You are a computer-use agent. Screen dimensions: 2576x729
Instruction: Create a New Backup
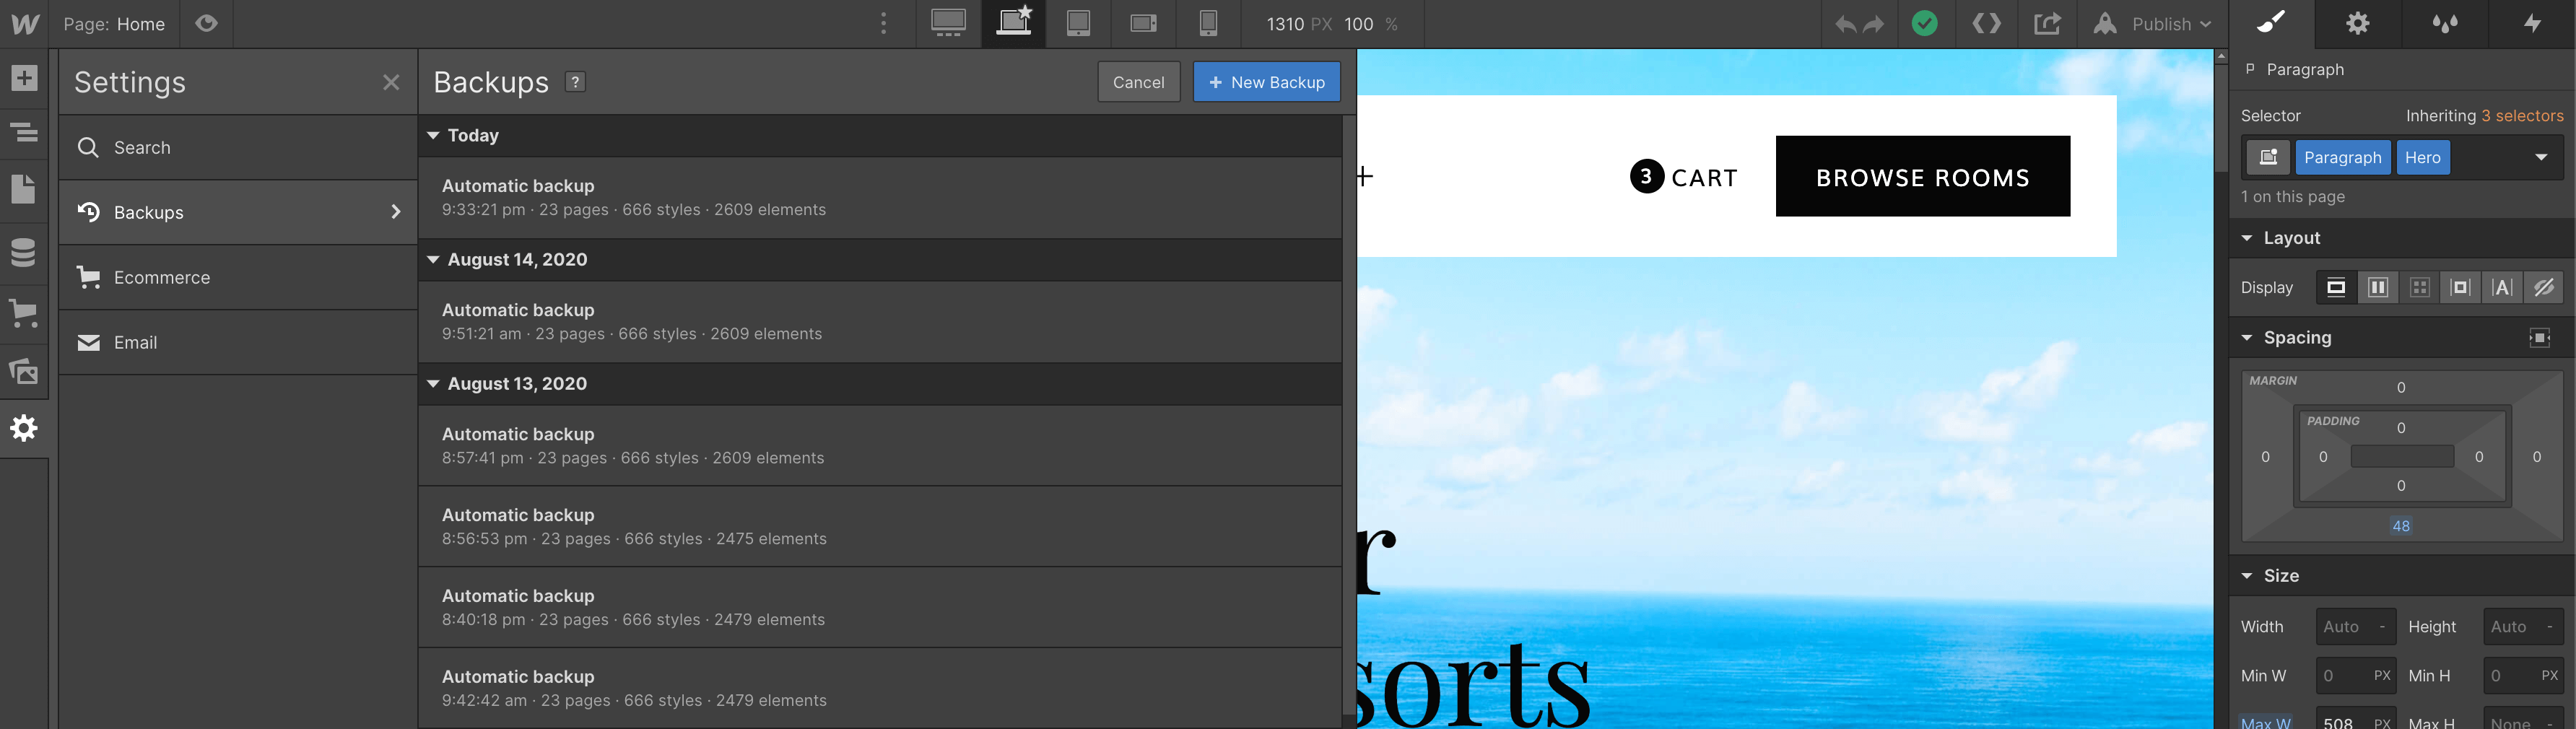pos(1266,82)
